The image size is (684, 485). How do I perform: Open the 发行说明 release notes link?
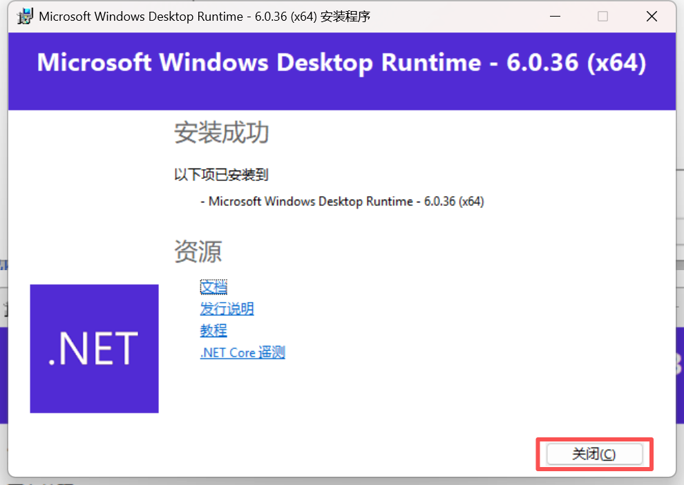pyautogui.click(x=227, y=309)
